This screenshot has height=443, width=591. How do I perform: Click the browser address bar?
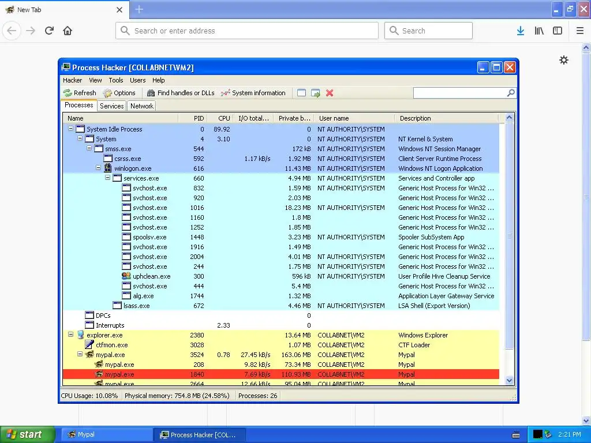click(x=247, y=31)
